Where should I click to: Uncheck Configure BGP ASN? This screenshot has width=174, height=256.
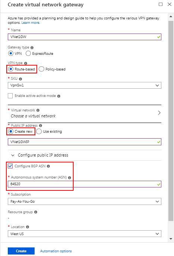click(x=10, y=166)
